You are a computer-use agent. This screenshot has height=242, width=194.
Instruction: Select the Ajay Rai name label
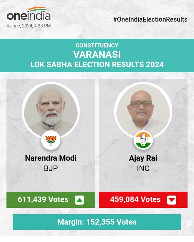tap(143, 158)
